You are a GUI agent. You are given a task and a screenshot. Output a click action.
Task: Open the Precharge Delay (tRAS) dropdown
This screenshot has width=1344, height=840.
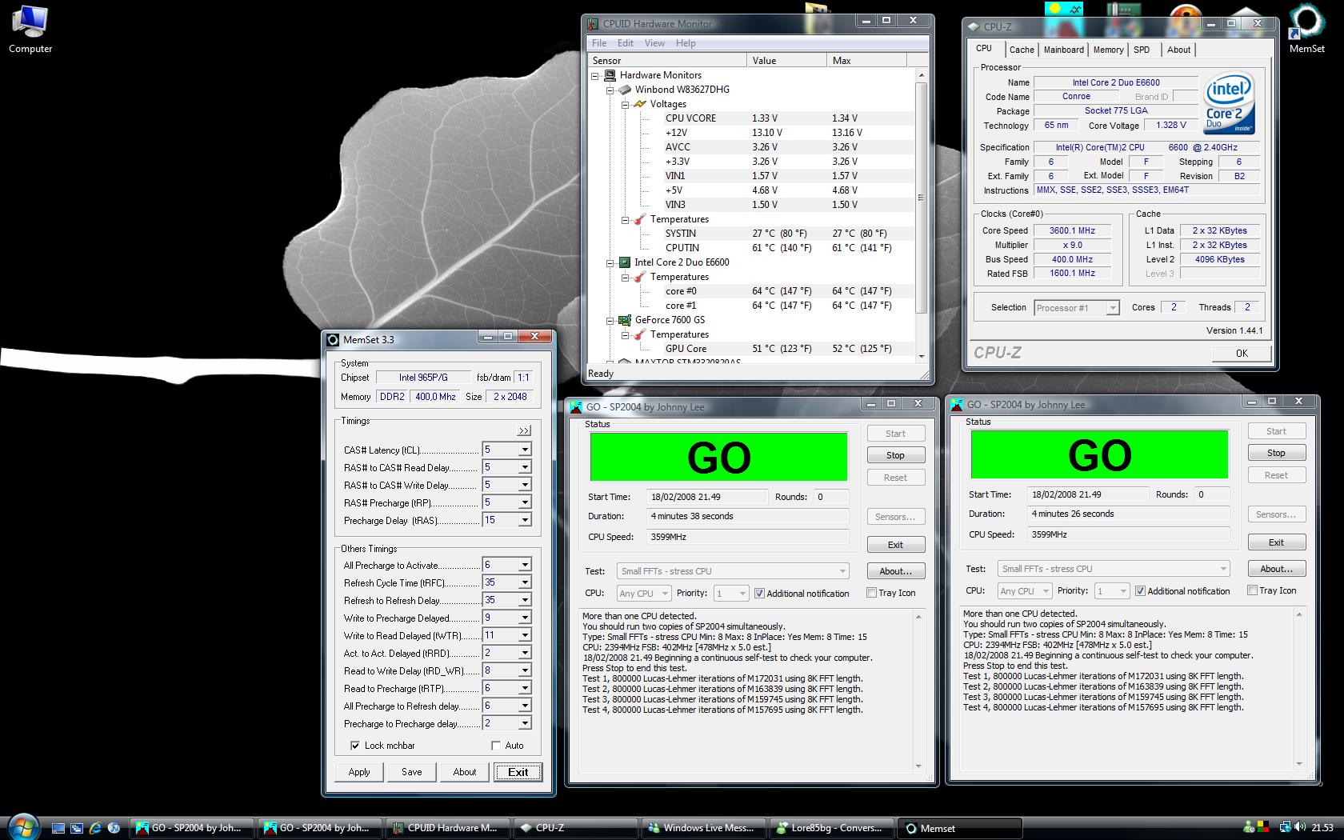pyautogui.click(x=525, y=520)
